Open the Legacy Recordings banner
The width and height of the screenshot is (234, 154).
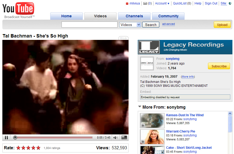click(x=185, y=47)
